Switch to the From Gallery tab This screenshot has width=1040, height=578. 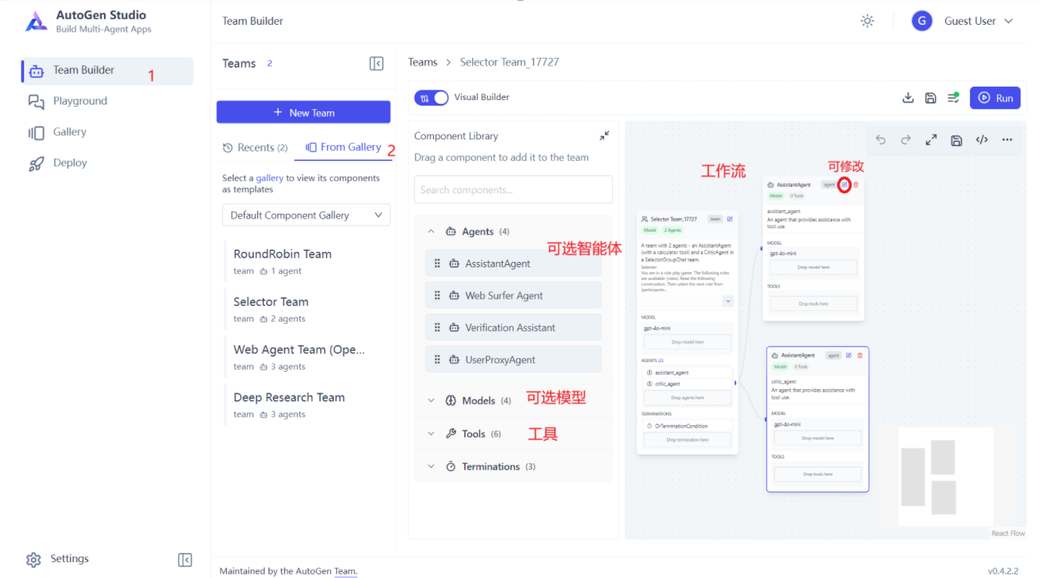[344, 148]
